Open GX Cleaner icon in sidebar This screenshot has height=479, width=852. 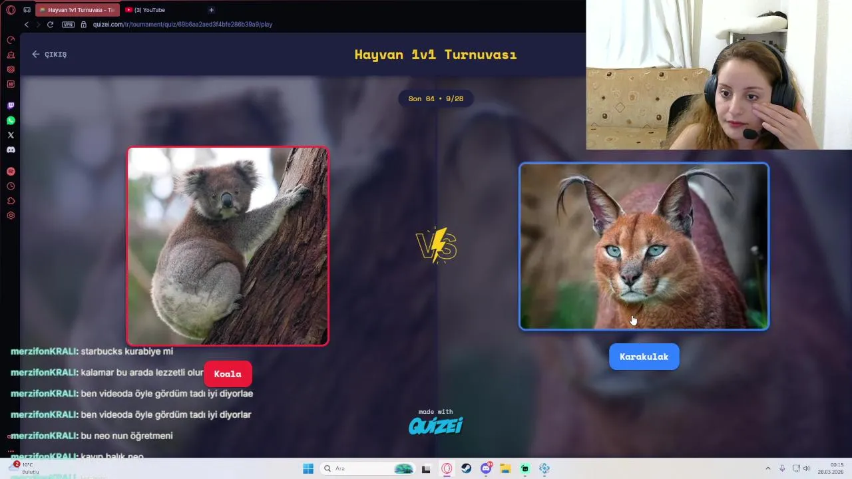(11, 55)
